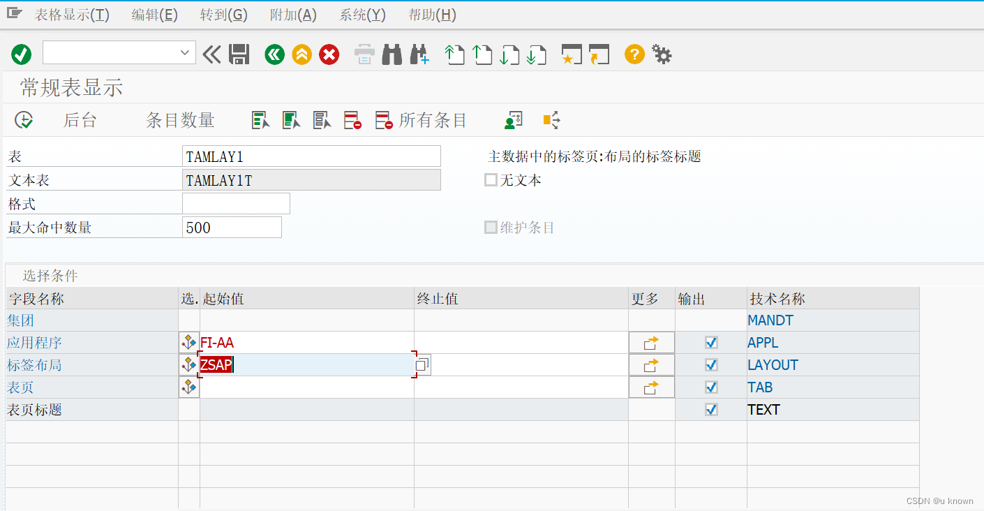This screenshot has height=511, width=984.
Task: Click the 表页标题 field name cell
Action: tap(92, 410)
